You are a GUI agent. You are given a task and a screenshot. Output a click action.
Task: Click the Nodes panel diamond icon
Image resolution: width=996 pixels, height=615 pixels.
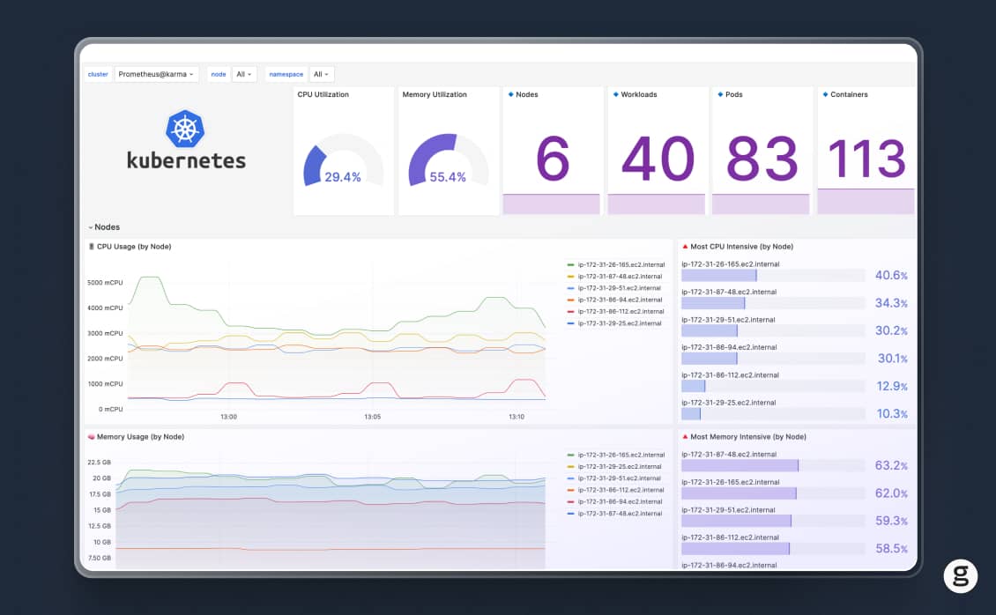(x=510, y=94)
